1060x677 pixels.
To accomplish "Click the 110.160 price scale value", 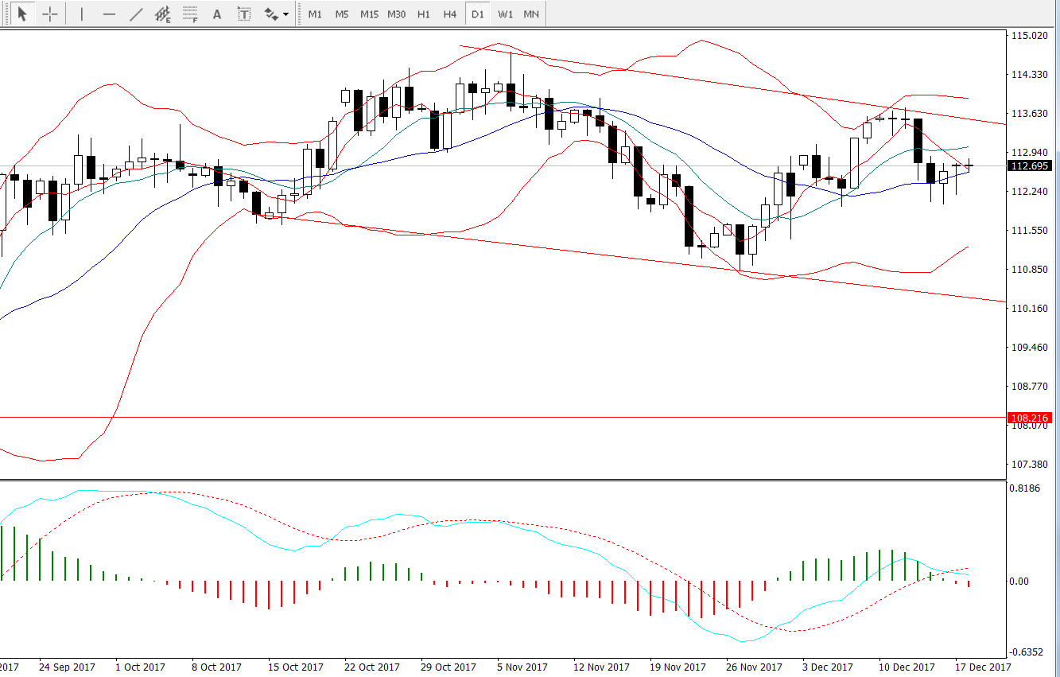I will [x=1028, y=309].
